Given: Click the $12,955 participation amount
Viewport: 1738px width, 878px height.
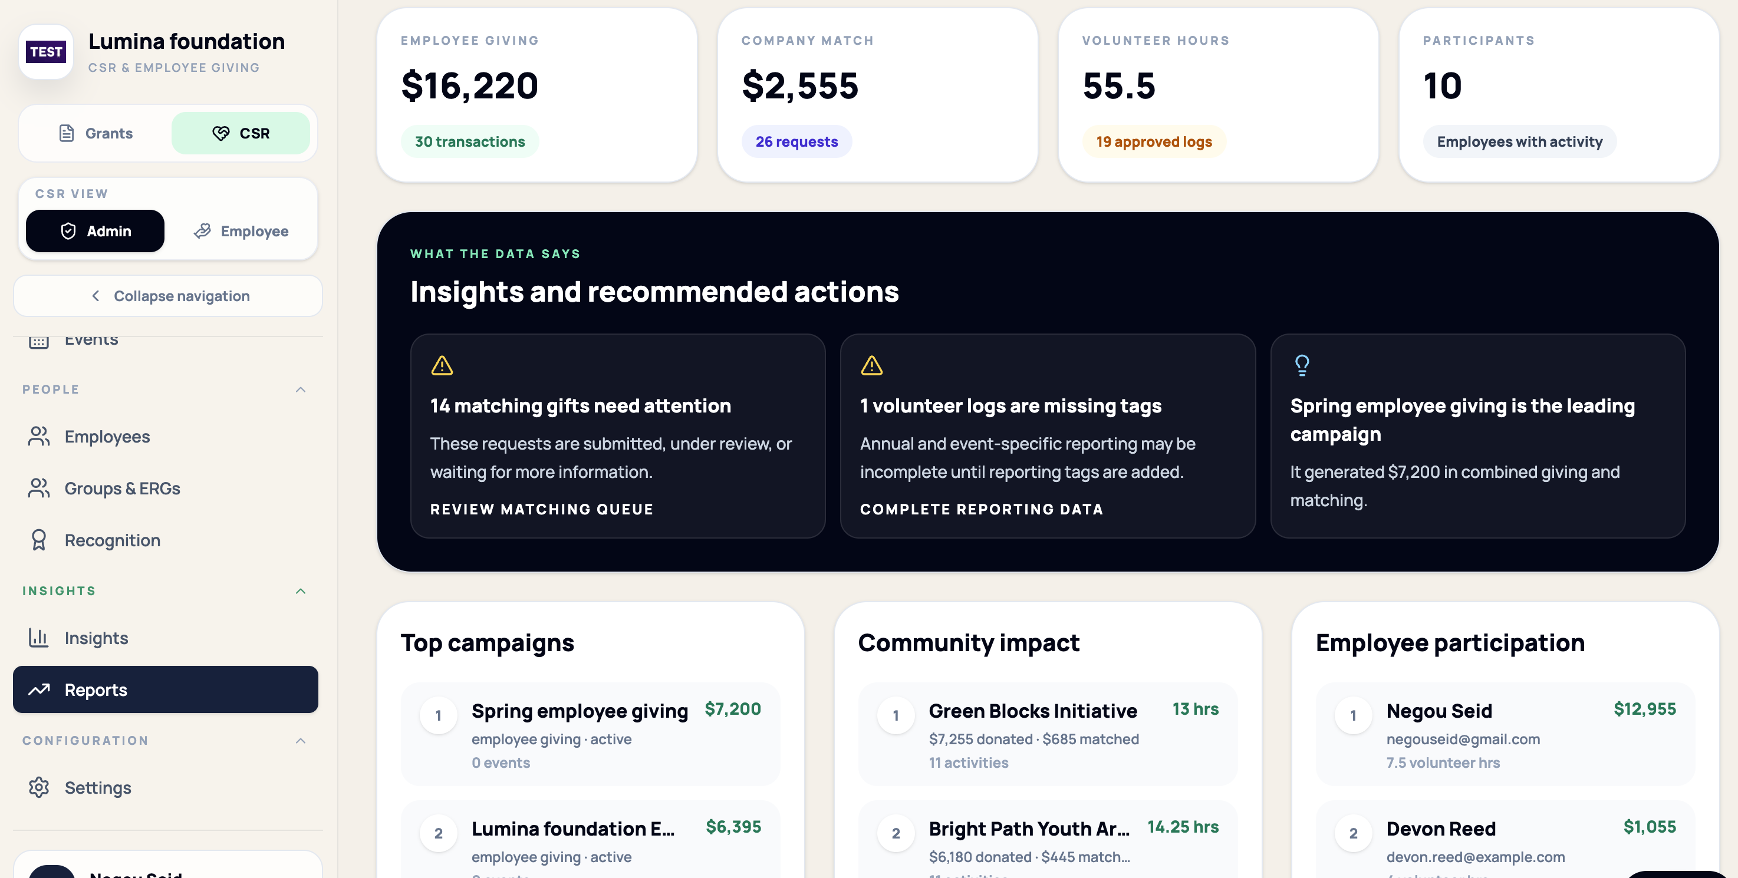Looking at the screenshot, I should [1644, 709].
